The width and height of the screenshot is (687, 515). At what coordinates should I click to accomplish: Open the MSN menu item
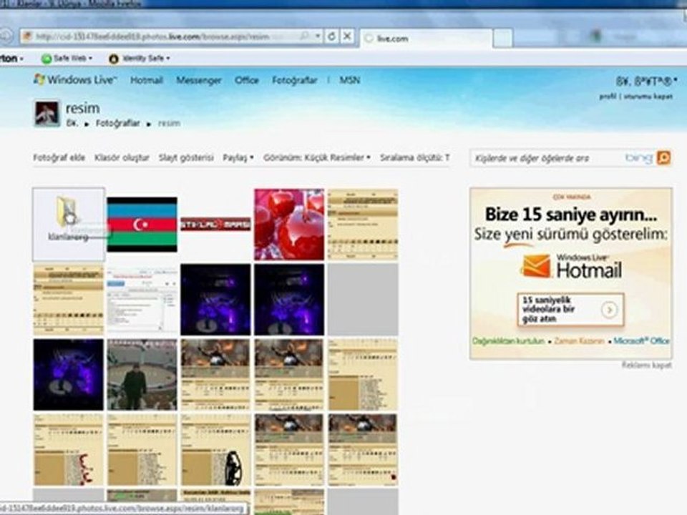point(350,80)
